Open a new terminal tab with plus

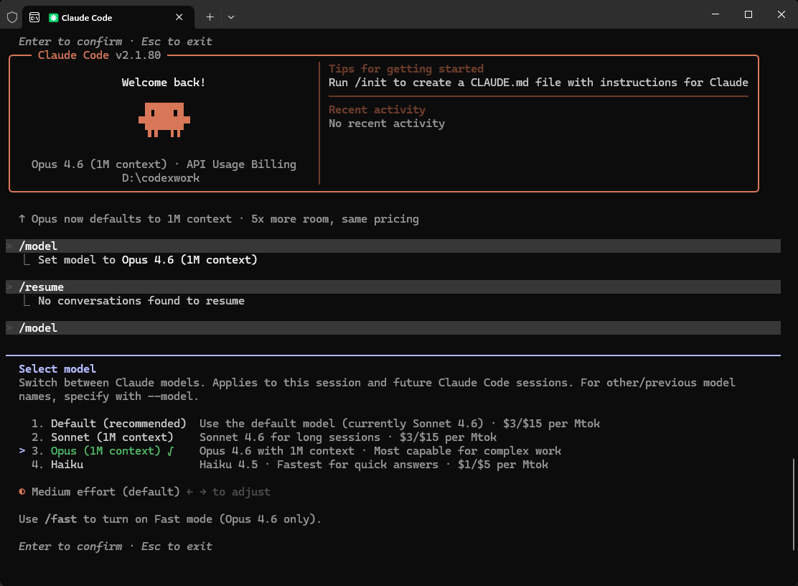(x=210, y=17)
